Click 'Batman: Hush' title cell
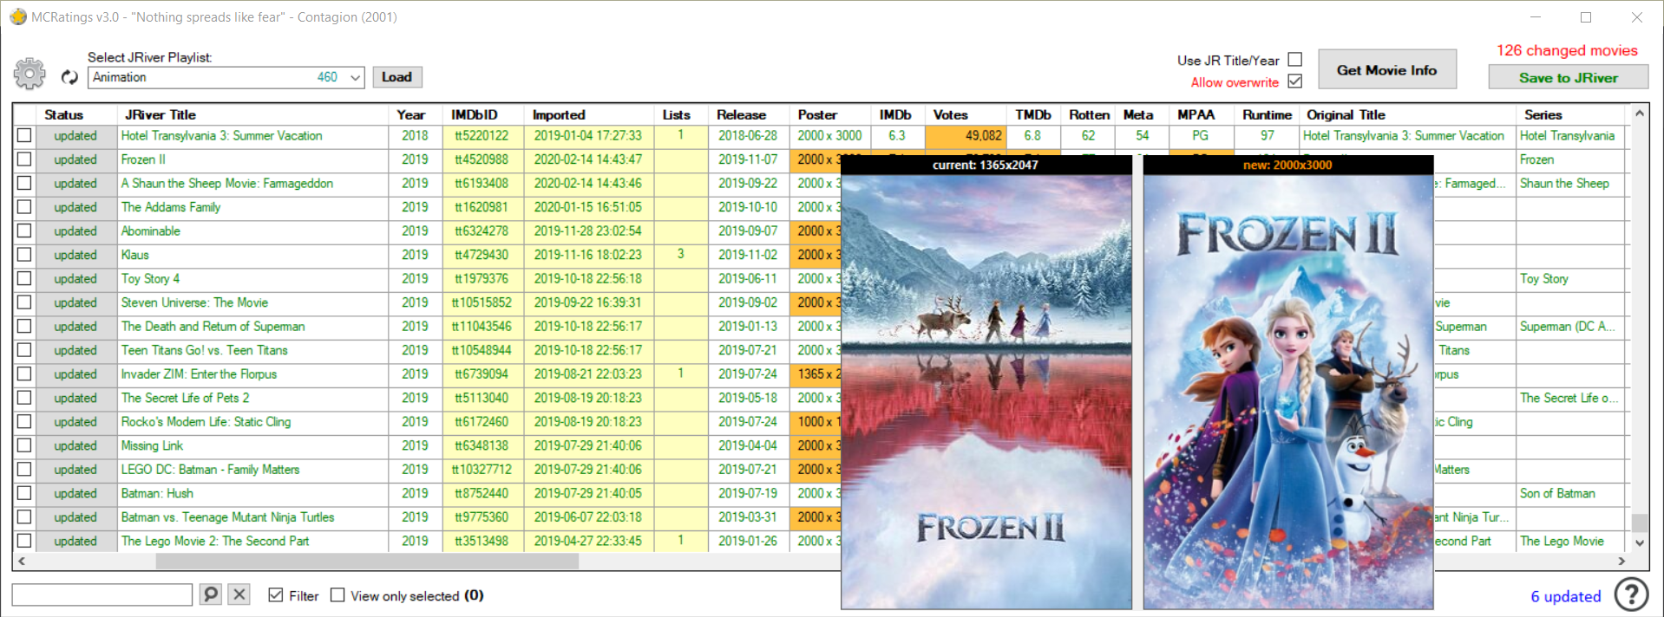The image size is (1664, 617). pyautogui.click(x=253, y=493)
